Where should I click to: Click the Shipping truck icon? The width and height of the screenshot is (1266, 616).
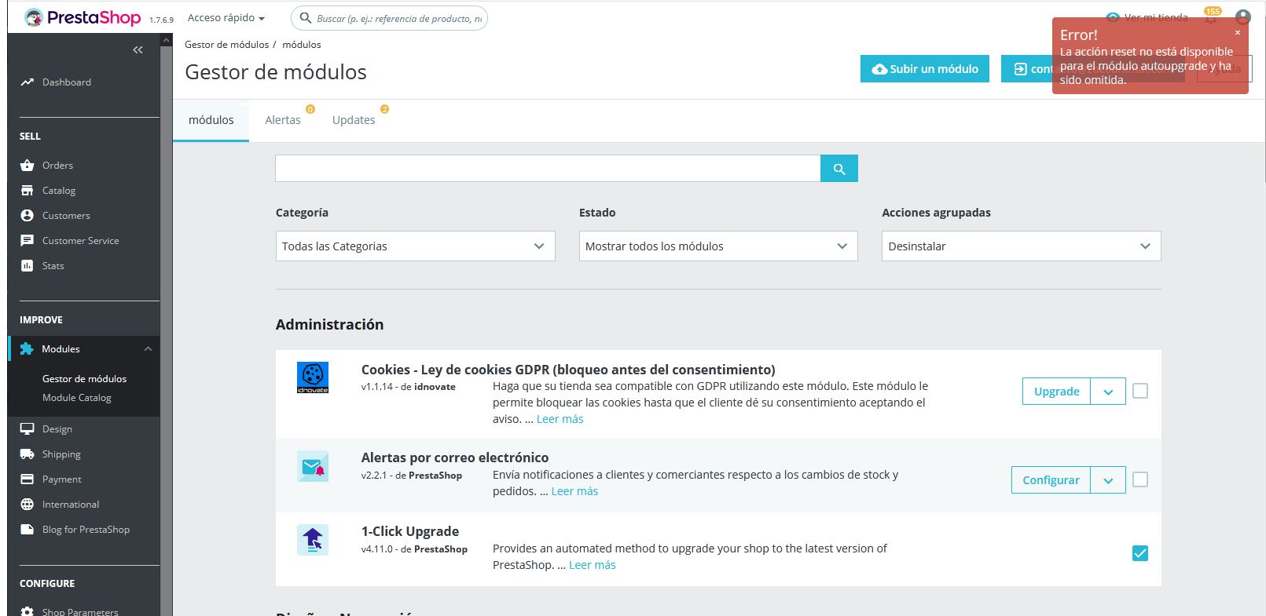28,454
